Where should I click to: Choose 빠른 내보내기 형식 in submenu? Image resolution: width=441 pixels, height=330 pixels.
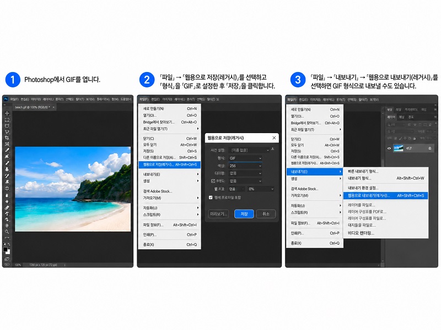coord(385,171)
